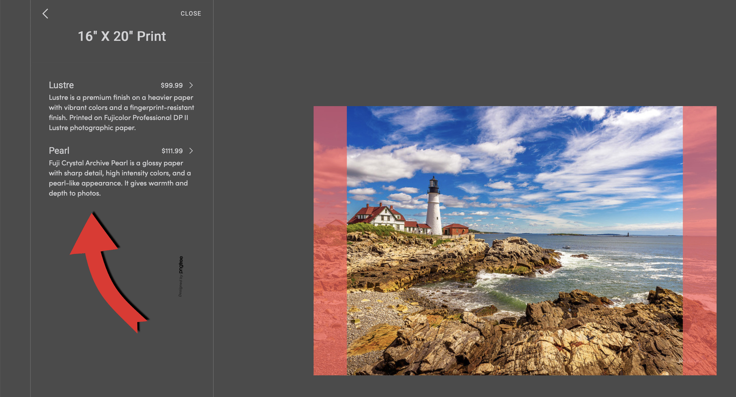Image resolution: width=736 pixels, height=397 pixels.
Task: Select the Lustre paper heading
Action: pyautogui.click(x=61, y=85)
